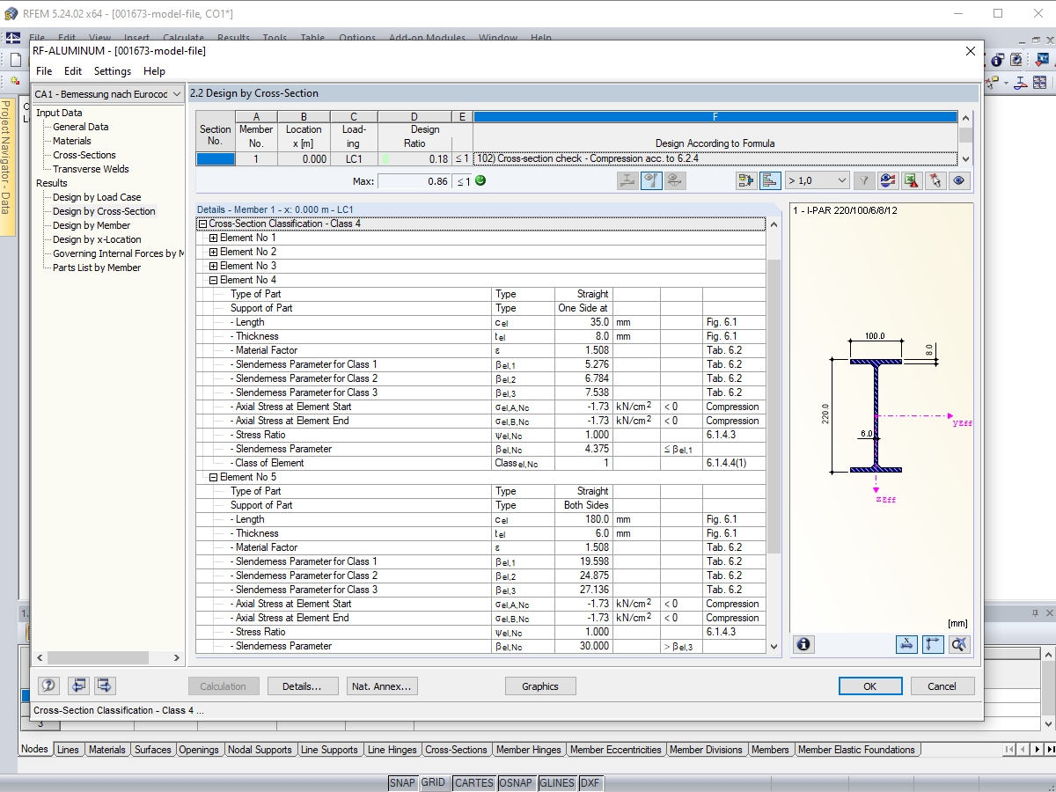The image size is (1056, 792).
Task: Click the colored results scale icon
Action: click(x=888, y=180)
